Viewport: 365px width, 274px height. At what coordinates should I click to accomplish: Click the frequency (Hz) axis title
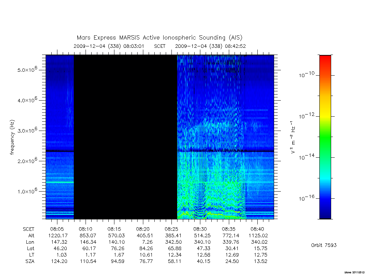click(12, 137)
